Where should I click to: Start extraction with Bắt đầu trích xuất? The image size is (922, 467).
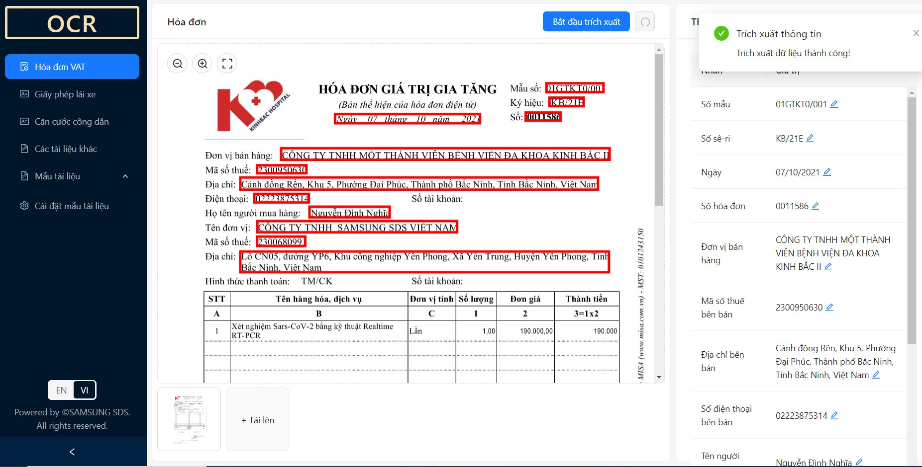(586, 21)
